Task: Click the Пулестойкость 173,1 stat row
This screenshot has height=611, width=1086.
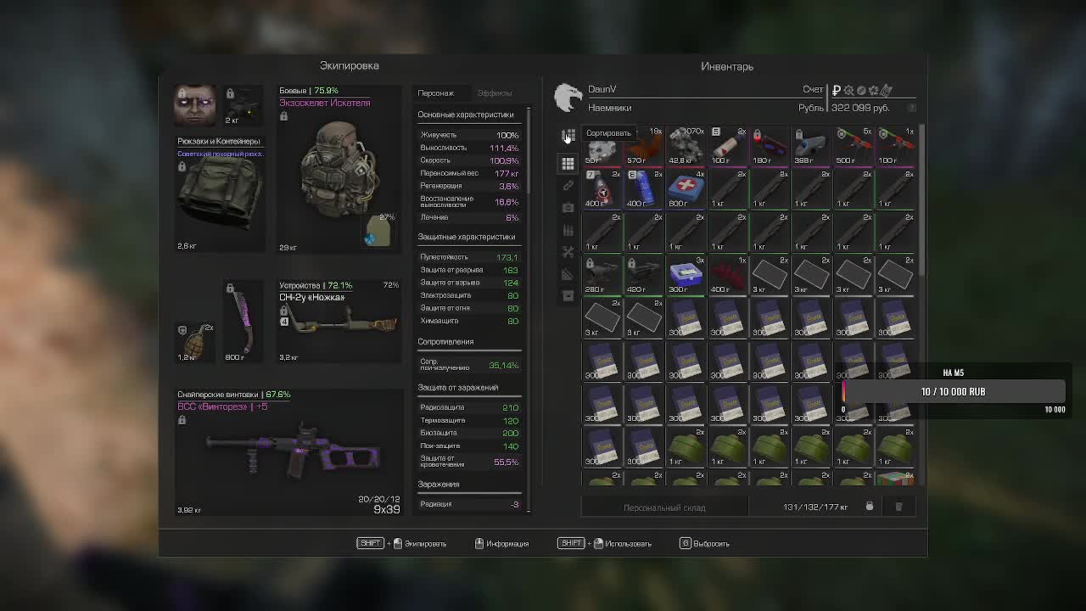Action: coord(469,257)
